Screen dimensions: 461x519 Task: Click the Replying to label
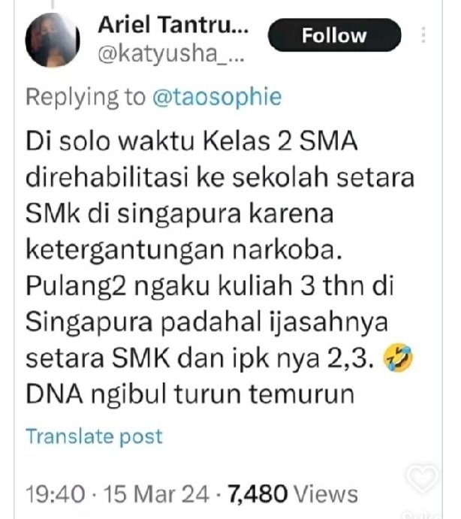(x=86, y=97)
